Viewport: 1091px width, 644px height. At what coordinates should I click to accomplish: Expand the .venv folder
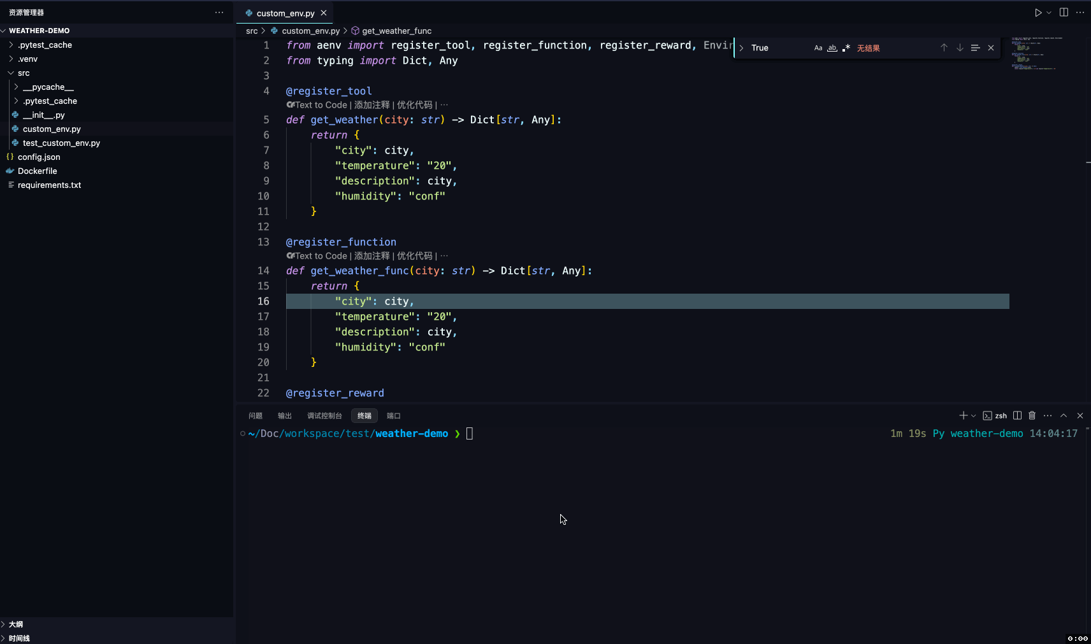[x=27, y=59]
